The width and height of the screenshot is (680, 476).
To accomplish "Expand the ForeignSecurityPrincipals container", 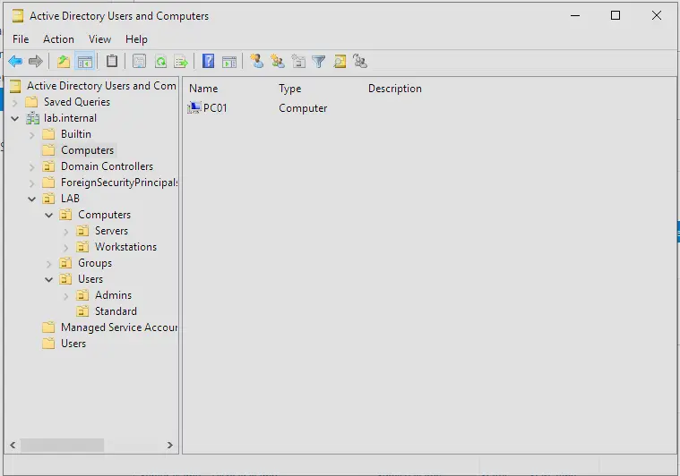I will point(31,183).
